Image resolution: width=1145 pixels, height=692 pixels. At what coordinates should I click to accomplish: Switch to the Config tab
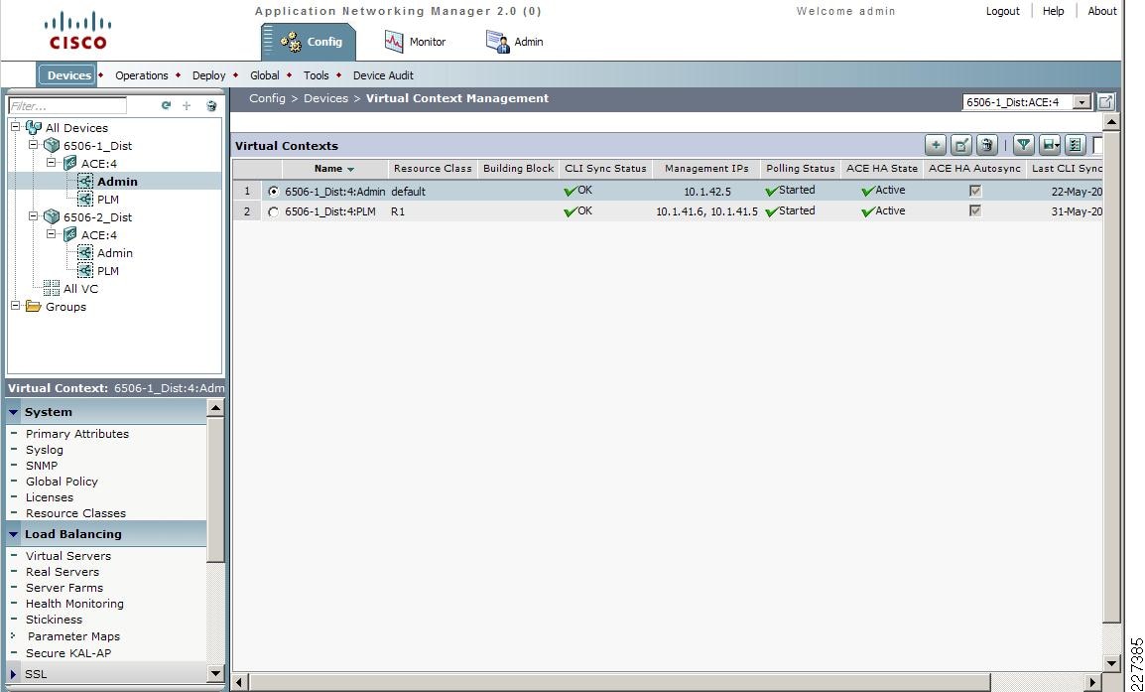(309, 42)
